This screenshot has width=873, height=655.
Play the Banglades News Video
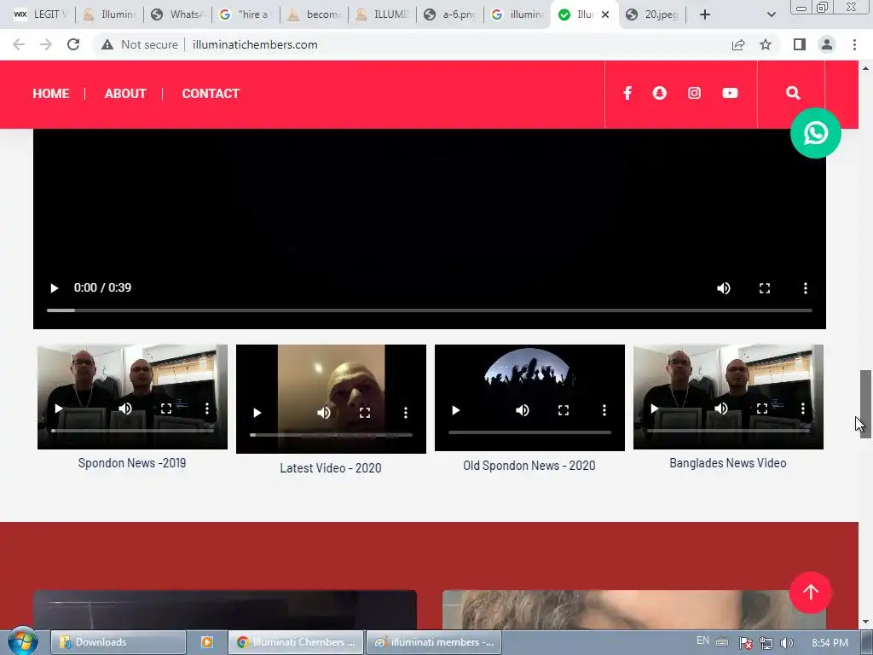coord(654,409)
